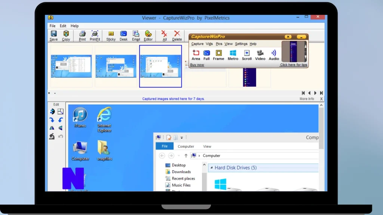
Task: Open the Vids menu
Action: coord(209,44)
